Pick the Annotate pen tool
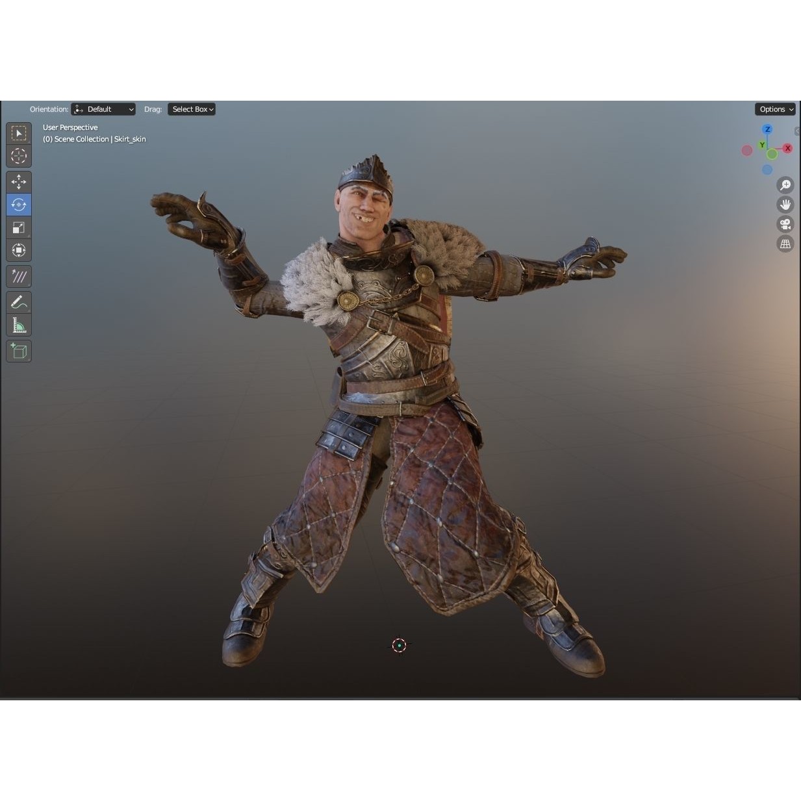Image resolution: width=801 pixels, height=801 pixels. [x=19, y=301]
